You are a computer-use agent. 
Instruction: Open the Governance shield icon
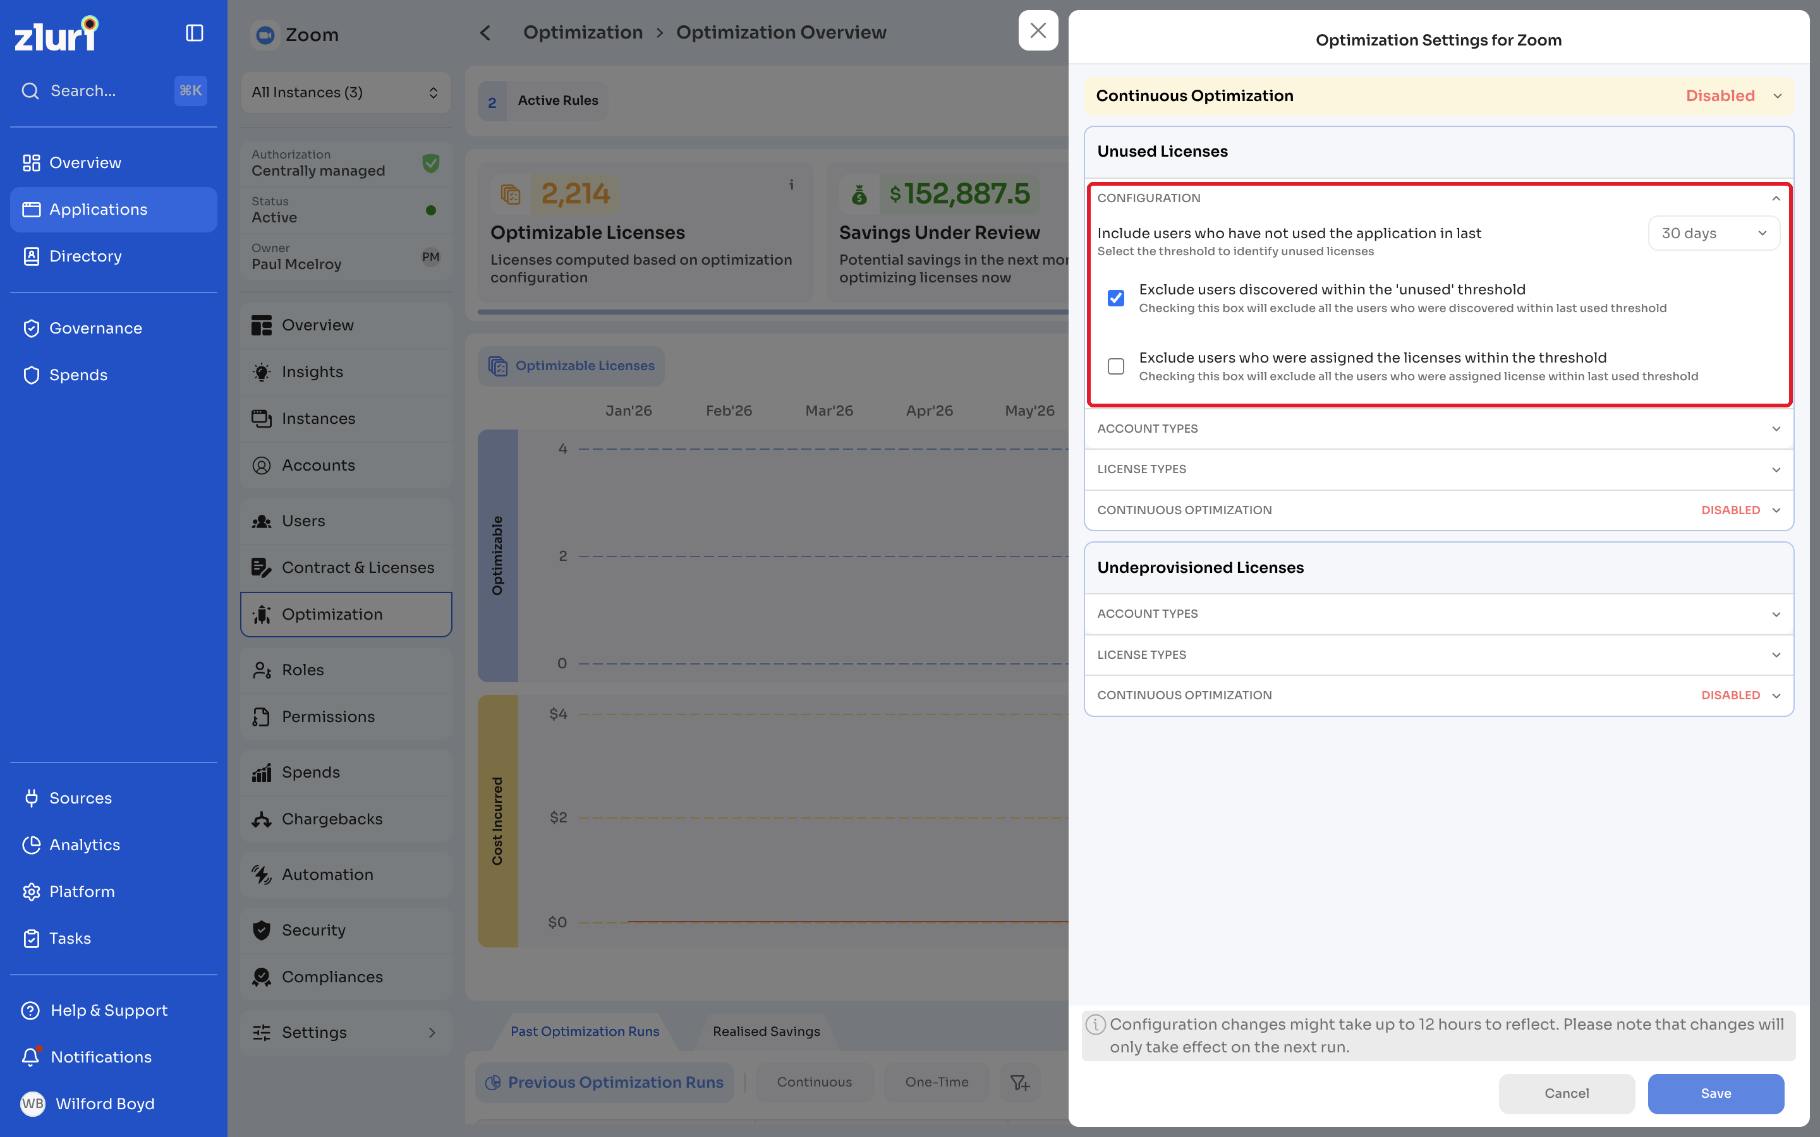tap(31, 328)
